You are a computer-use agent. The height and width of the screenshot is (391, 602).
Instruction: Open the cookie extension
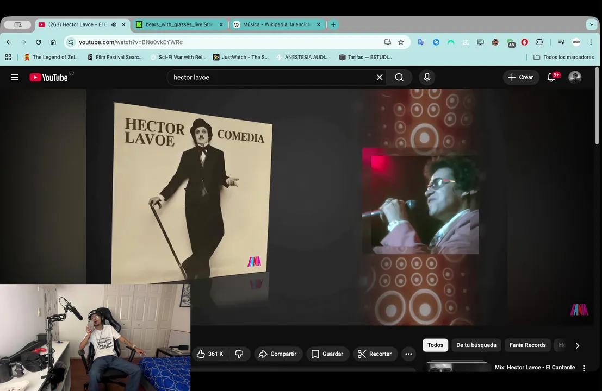tap(495, 42)
